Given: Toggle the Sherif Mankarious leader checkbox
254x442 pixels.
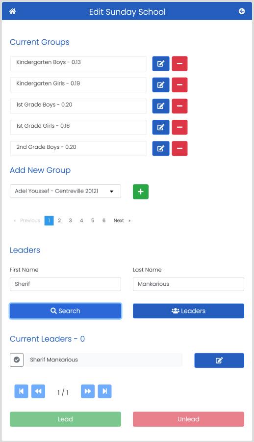Looking at the screenshot, I should 17,360.
